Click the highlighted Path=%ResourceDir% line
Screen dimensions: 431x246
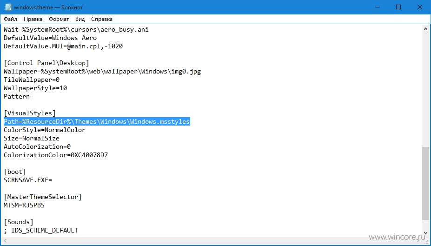pyautogui.click(x=97, y=121)
